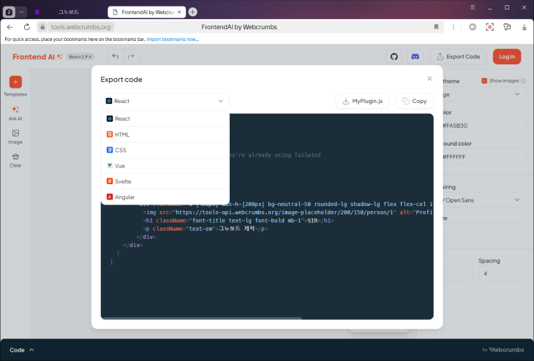The image size is (534, 361).
Task: Choose React from the framework list
Action: [165, 118]
